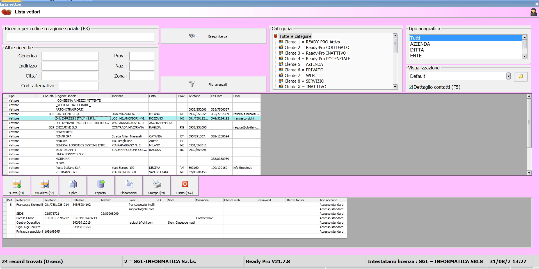Select category Cliente 4 = Ready-Pro POTENZIALE

tap(314, 59)
